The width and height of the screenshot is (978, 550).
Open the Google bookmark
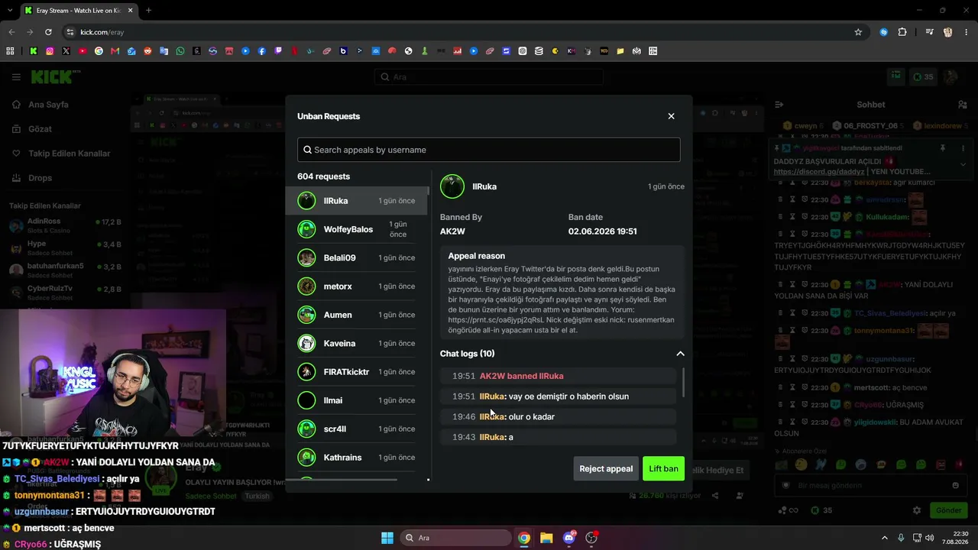[99, 51]
